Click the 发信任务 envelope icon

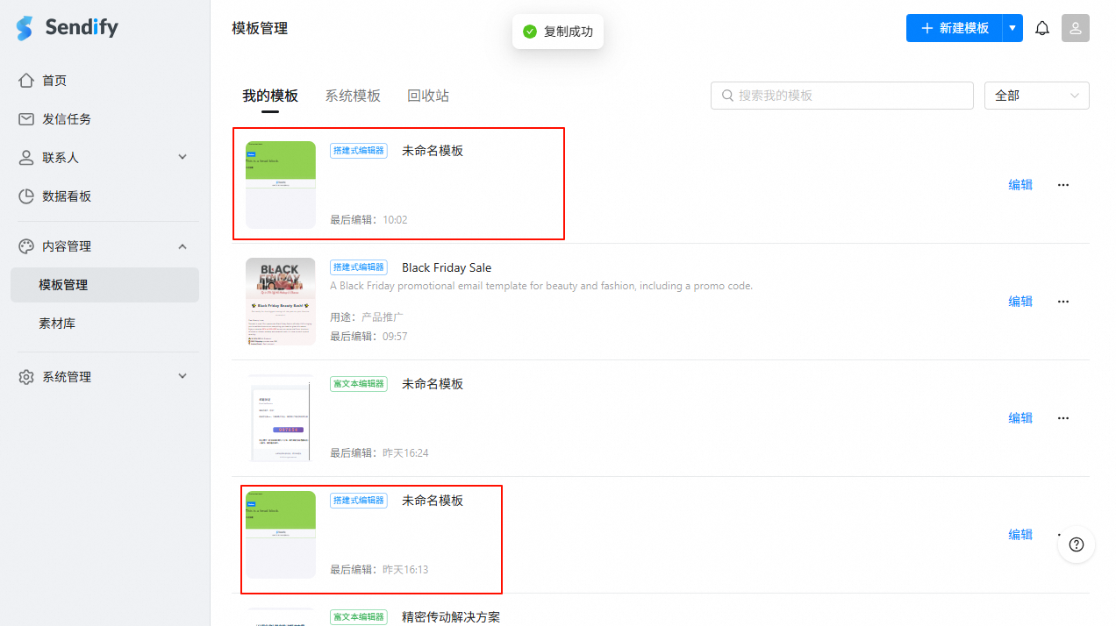point(26,119)
